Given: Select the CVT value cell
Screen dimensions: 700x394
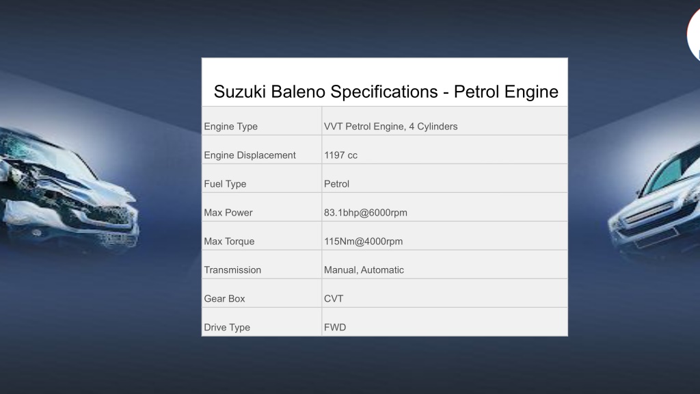Looking at the screenshot, I should 444,293.
